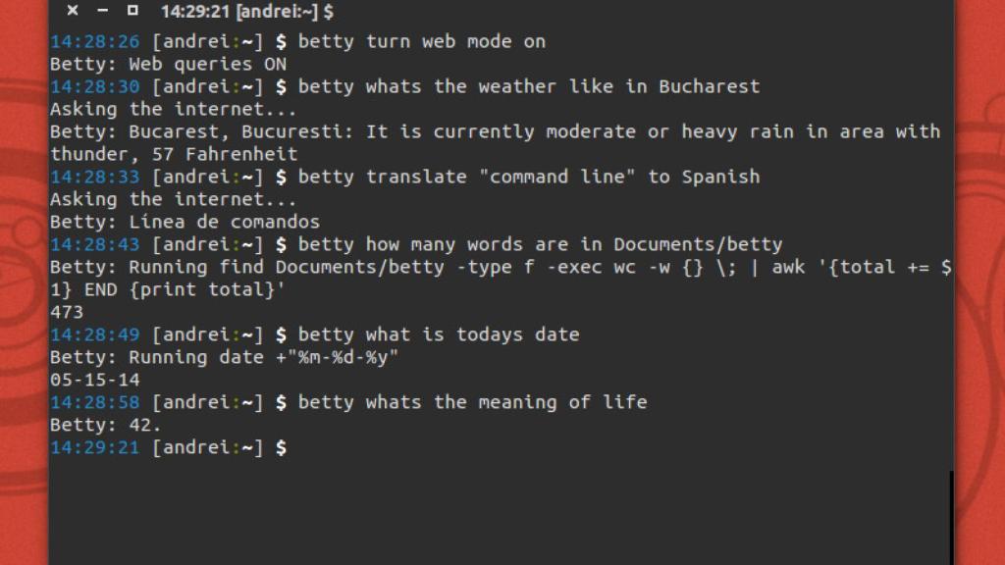Click the 05-15-14 date output

tap(95, 380)
